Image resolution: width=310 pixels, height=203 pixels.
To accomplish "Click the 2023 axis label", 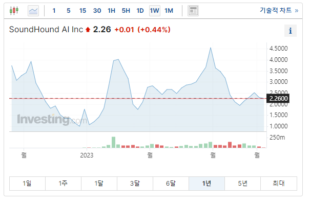I will coord(87,155).
